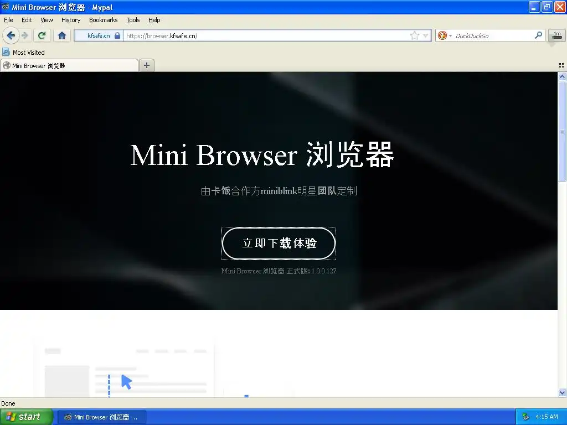The image size is (567, 425).
Task: Open the View menu
Action: point(47,20)
